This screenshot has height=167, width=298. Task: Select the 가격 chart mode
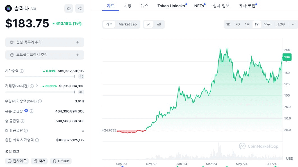(x=109, y=24)
